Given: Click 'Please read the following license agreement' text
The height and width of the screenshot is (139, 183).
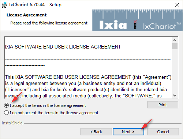Looking at the screenshot, I should [x=49, y=23].
